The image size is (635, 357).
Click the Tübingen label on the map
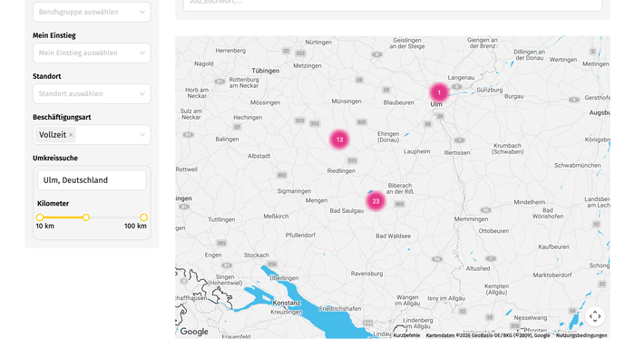tap(266, 71)
